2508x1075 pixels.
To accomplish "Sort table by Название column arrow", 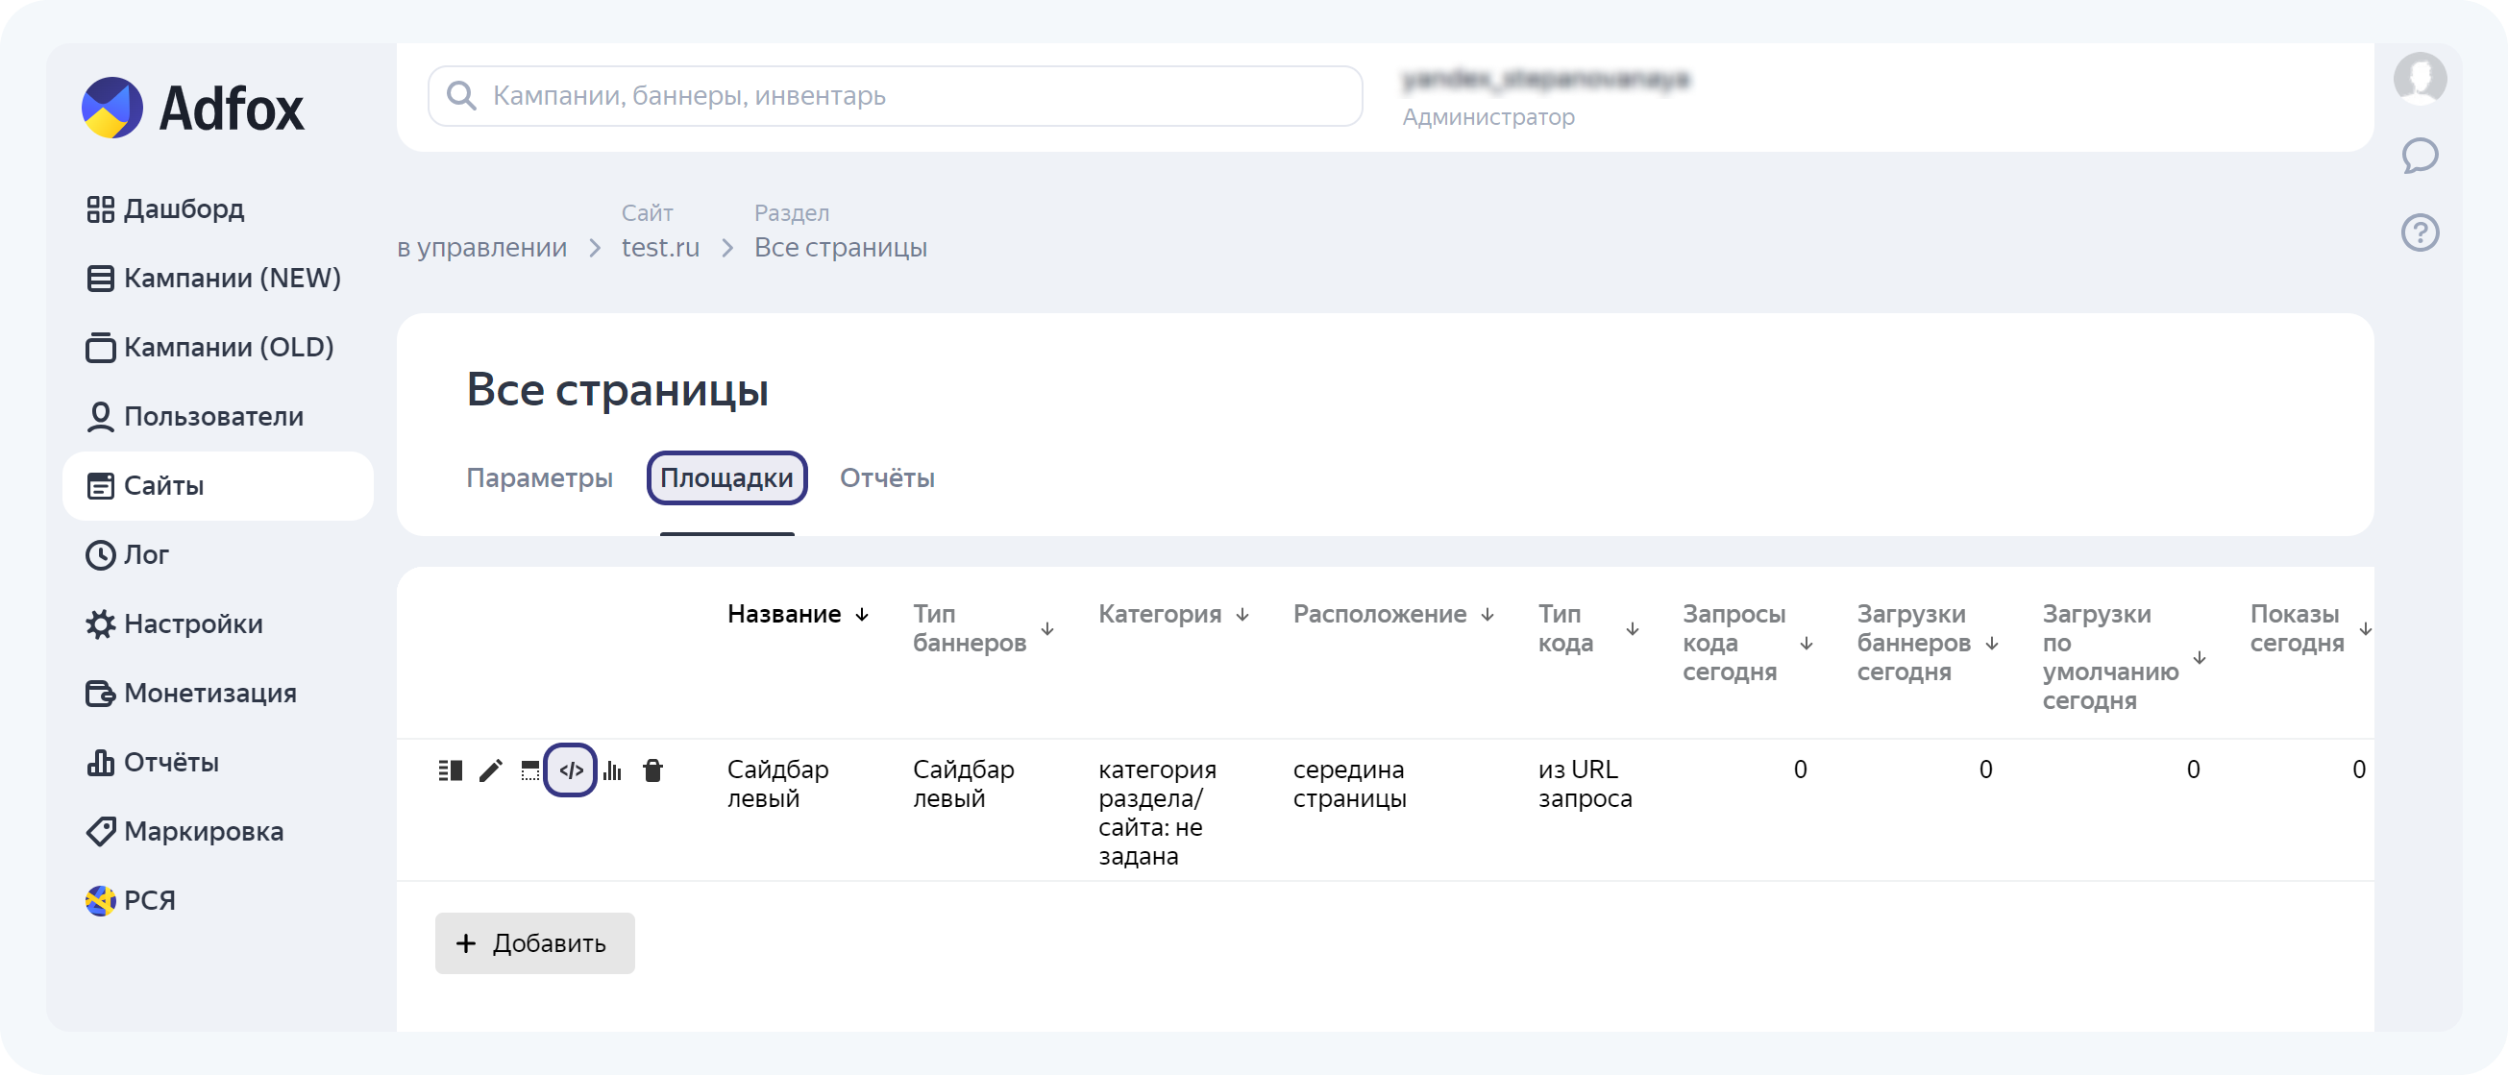I will 862,615.
